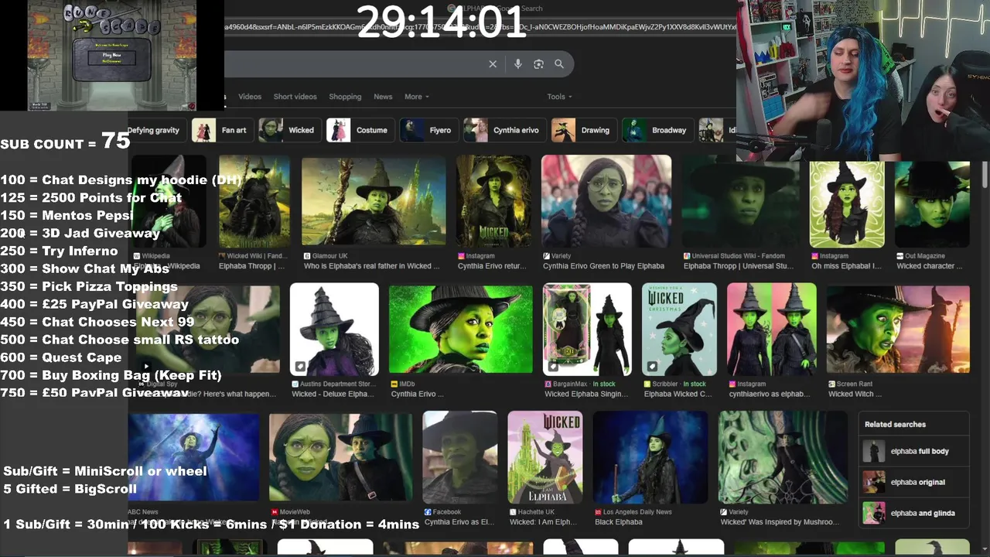
Task: Open Scribbler Elphaba Wicked Christmas card
Action: (x=679, y=328)
